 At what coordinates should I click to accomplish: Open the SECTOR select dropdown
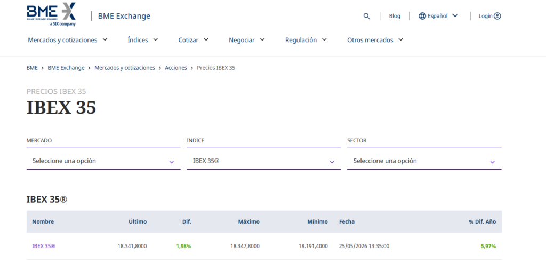(424, 161)
